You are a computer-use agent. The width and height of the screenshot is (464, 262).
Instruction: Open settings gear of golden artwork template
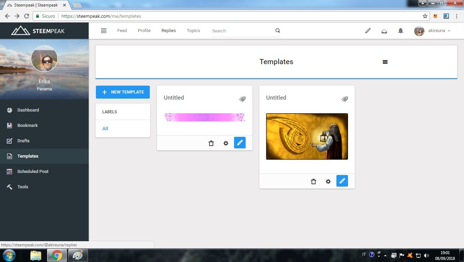point(328,181)
